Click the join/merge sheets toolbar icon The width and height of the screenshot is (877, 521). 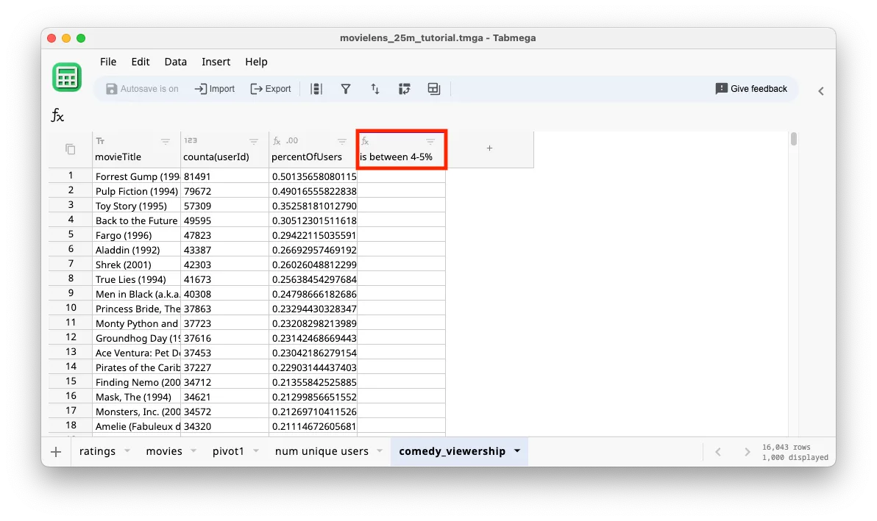(433, 88)
